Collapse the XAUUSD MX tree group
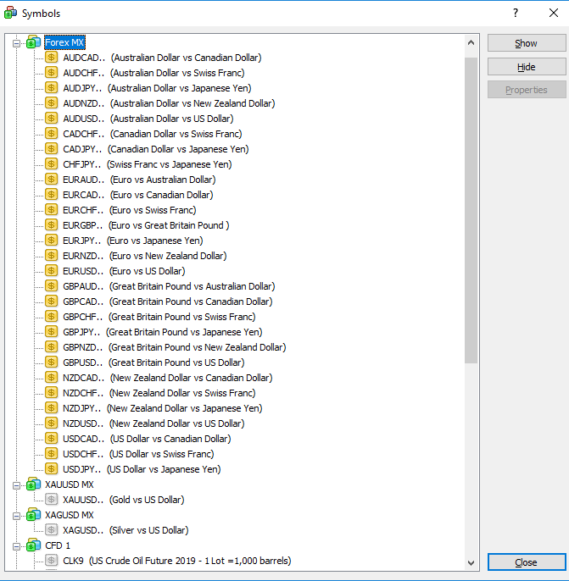 tap(16, 484)
